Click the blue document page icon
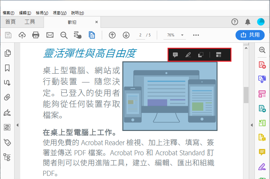The image size is (270, 179). tap(92, 35)
